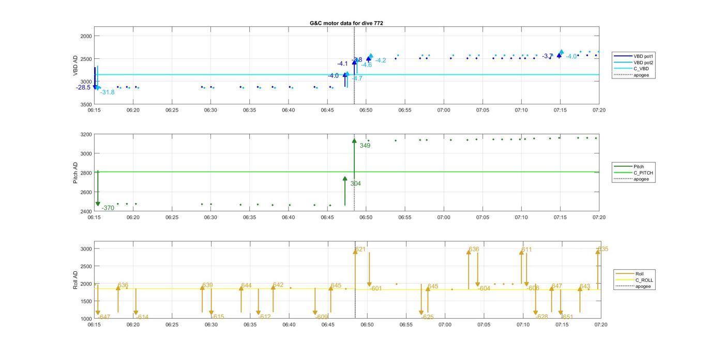Click the '621' roll data label
Screen dimensions: 724x358
click(x=360, y=249)
